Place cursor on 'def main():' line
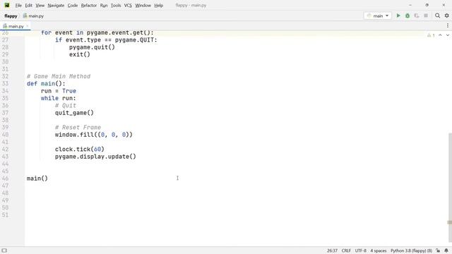The image size is (452, 254). click(46, 83)
